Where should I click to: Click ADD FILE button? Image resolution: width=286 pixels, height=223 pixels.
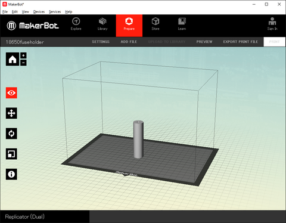(129, 42)
